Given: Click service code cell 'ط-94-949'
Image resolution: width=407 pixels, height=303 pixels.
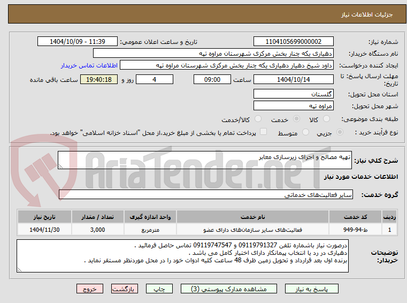Looking at the screenshot, I should pyautogui.click(x=355, y=230).
